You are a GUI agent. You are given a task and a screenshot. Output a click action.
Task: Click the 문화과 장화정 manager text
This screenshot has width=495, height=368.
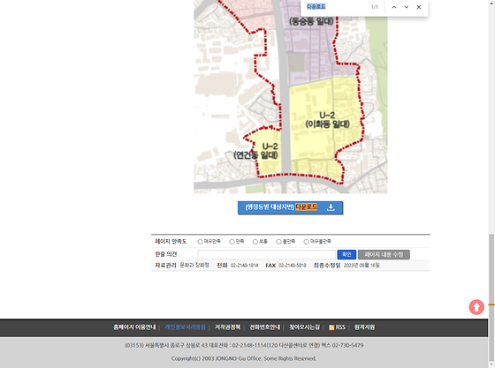tap(194, 266)
